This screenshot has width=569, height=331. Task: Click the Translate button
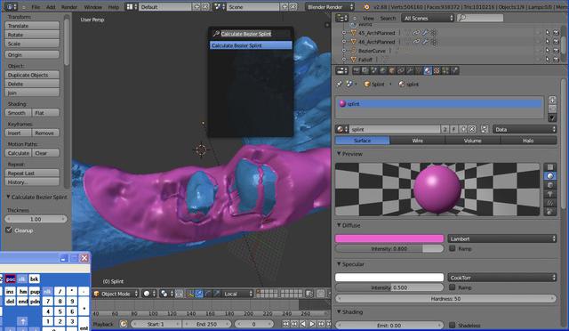[x=32, y=26]
